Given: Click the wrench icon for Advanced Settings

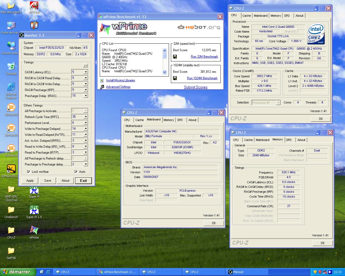Looking at the screenshot, I should [x=102, y=87].
